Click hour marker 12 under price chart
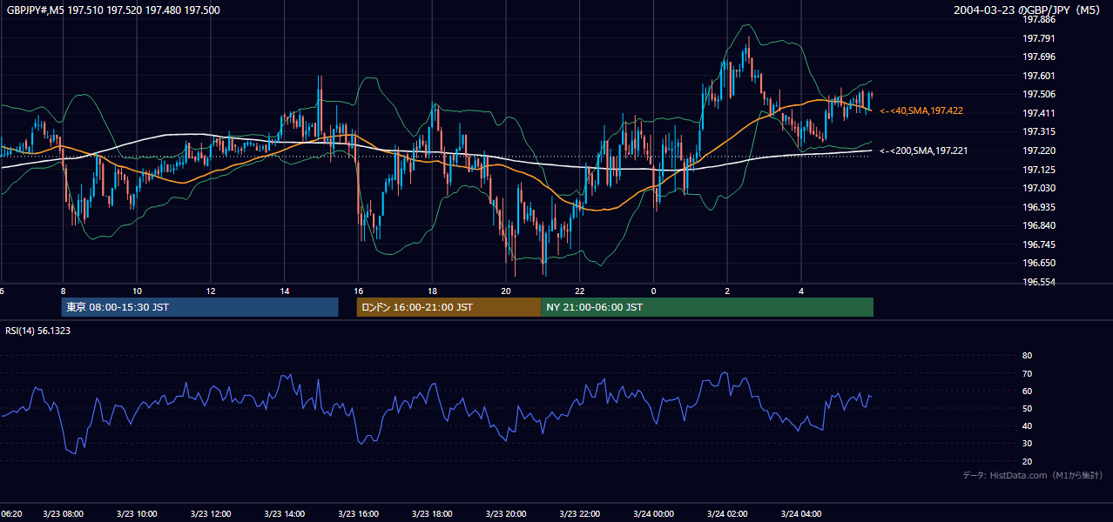Screen dimensions: 1113x522 (211, 291)
